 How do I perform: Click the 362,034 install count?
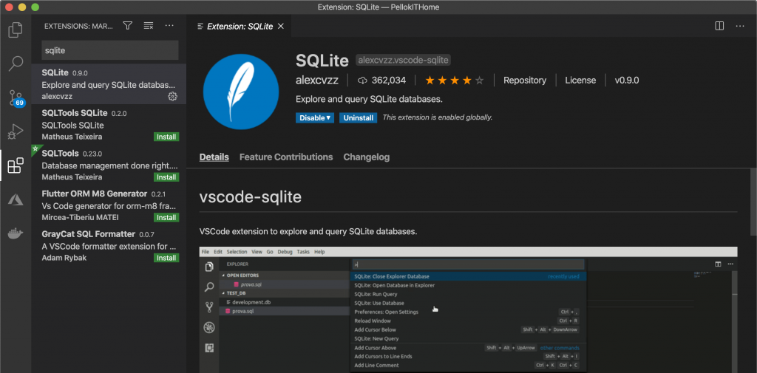click(x=381, y=81)
